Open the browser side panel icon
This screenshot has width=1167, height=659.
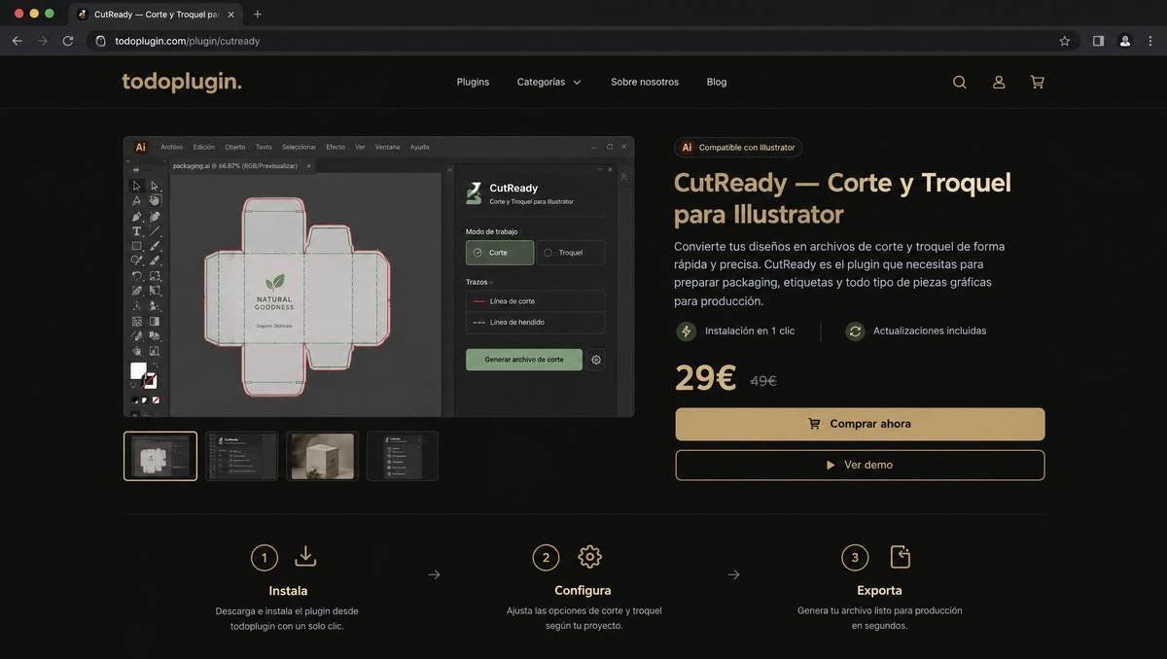1098,41
